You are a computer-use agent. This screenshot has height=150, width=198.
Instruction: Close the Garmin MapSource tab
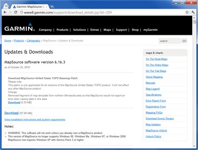[x=46, y=7]
